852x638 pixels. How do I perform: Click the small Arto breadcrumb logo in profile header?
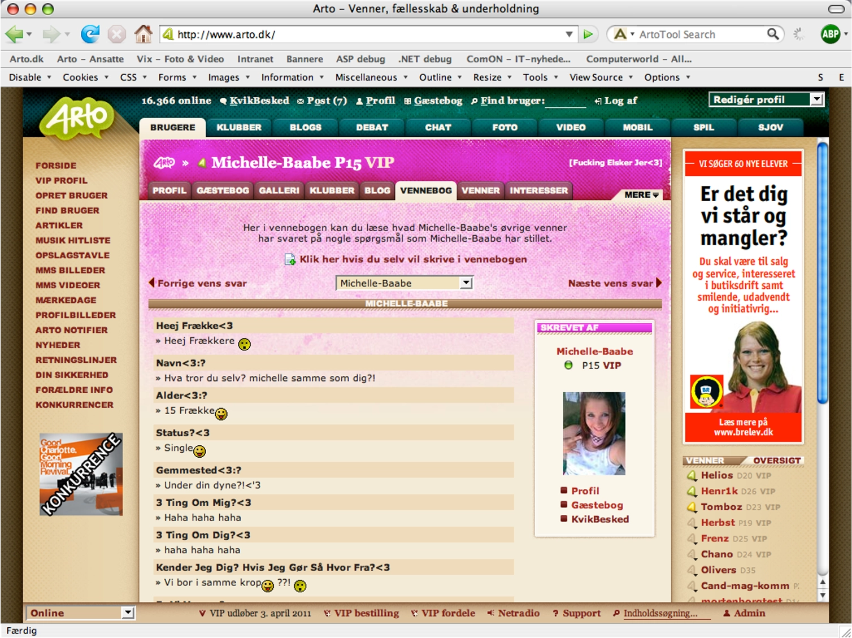(164, 163)
